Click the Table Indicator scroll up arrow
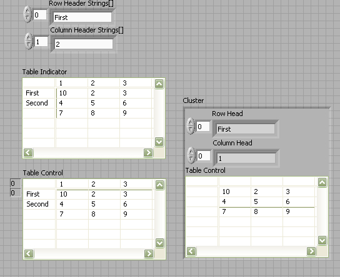The width and height of the screenshot is (340, 277). pyautogui.click(x=159, y=84)
